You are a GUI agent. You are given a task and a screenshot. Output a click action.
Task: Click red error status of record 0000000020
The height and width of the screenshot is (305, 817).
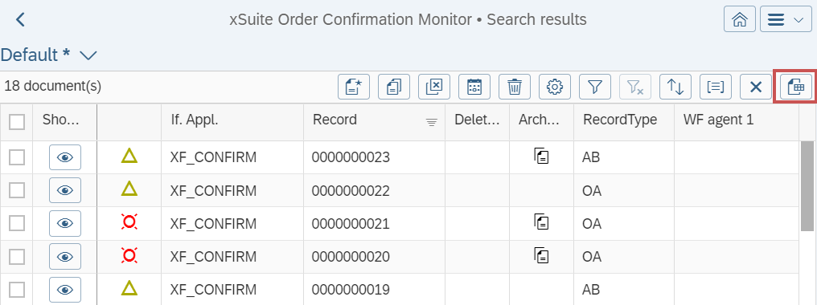[129, 255]
